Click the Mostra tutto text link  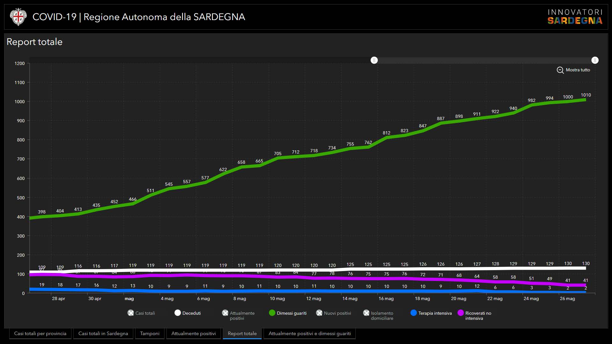point(578,70)
